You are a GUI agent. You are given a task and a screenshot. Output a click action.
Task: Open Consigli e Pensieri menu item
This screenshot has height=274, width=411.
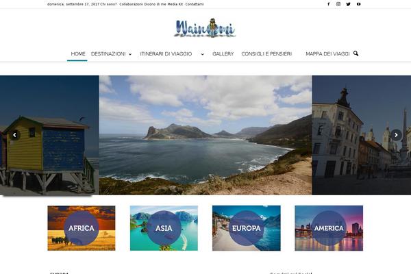pos(266,53)
